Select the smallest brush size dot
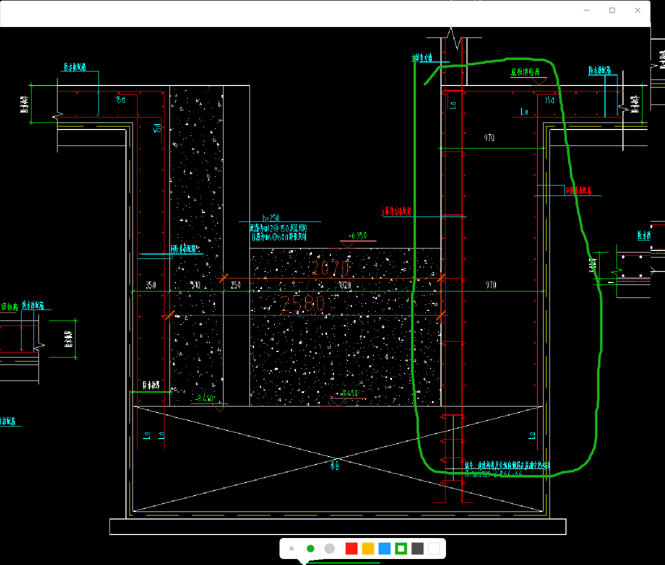Screen dimensions: 665x565 tap(291, 548)
